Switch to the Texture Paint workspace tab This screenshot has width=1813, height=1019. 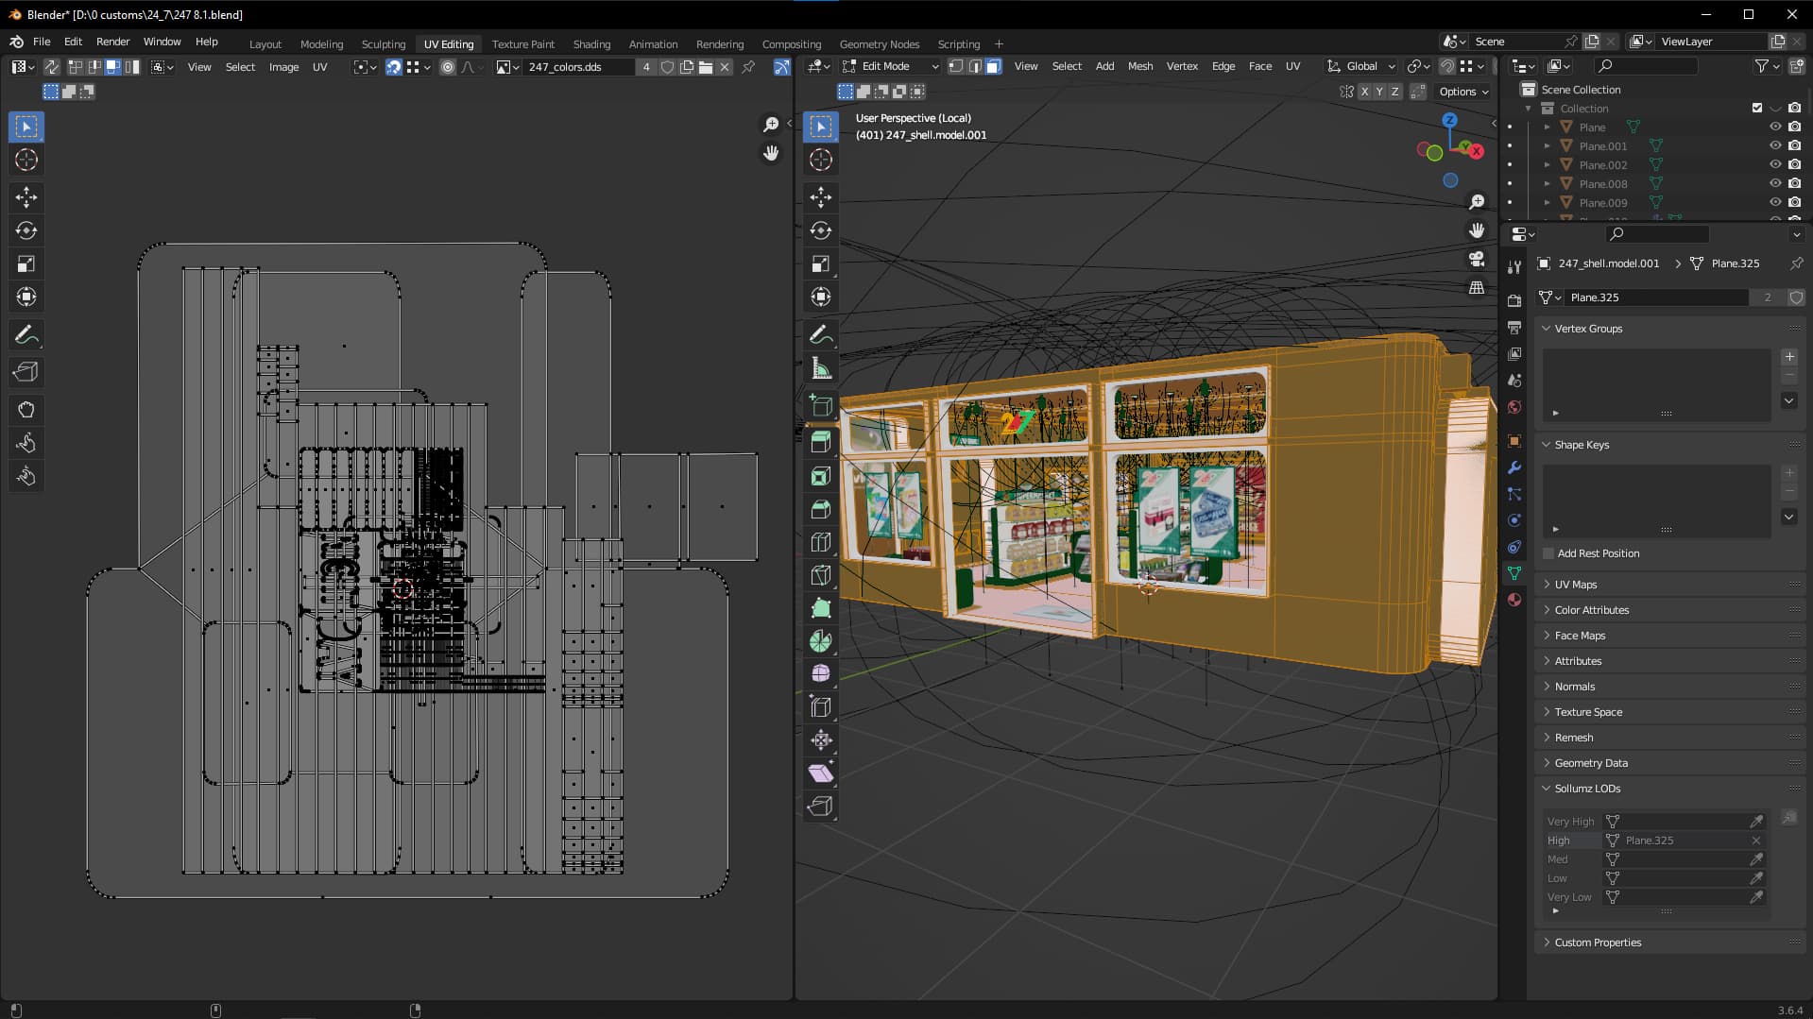coord(522,43)
